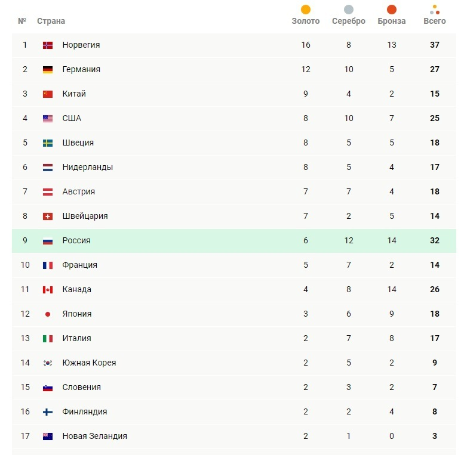Open the Россия country link
Viewport: 464px width, 455px height.
pyautogui.click(x=76, y=241)
